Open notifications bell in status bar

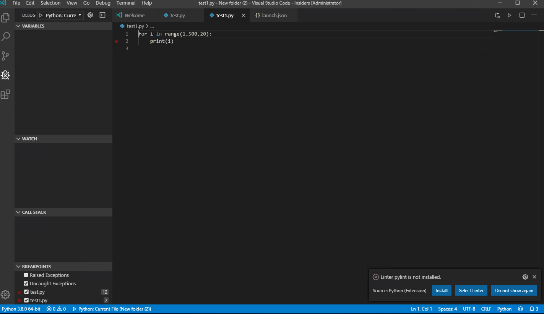coord(534,309)
